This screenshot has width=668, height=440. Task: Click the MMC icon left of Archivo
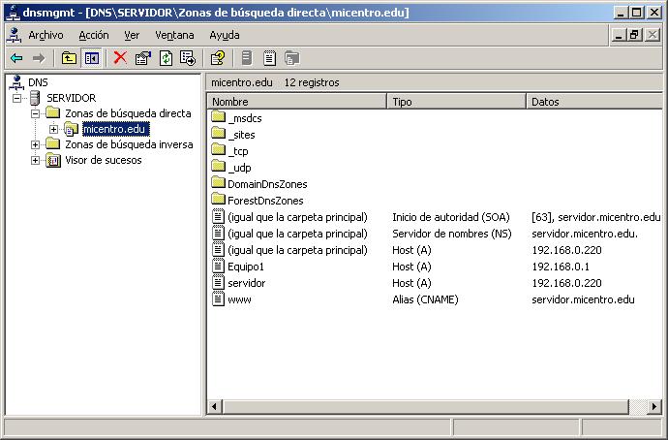(x=15, y=36)
